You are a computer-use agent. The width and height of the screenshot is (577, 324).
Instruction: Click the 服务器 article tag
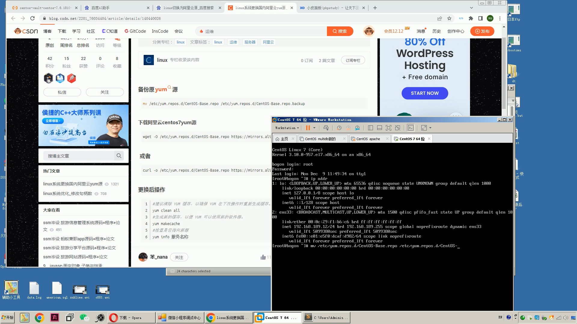coord(250,42)
